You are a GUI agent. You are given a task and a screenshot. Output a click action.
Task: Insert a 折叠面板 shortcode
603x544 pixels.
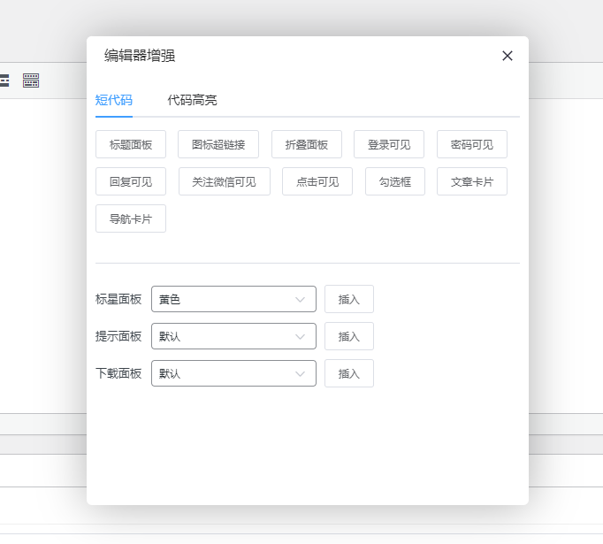coord(307,144)
